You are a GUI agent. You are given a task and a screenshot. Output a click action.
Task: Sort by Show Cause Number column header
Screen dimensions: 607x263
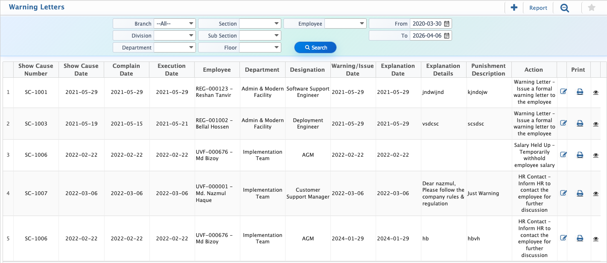(36, 70)
